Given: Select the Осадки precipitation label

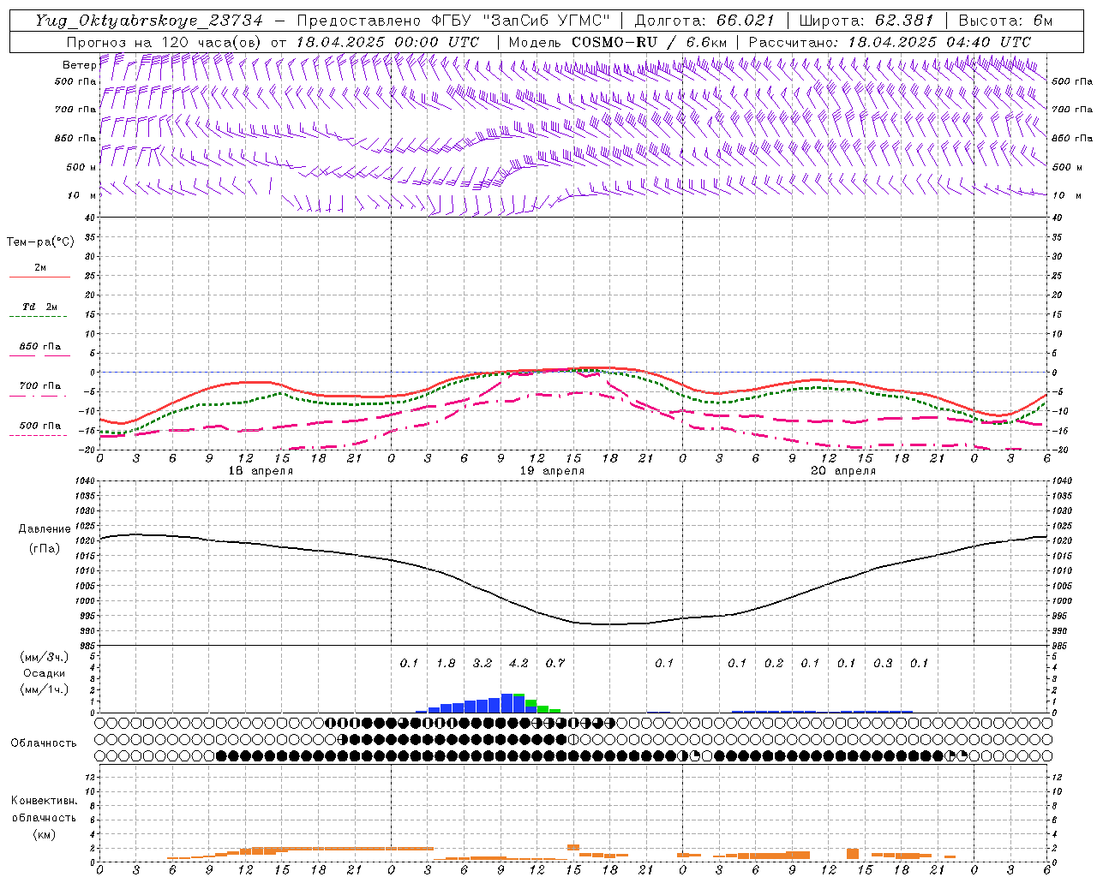Looking at the screenshot, I should pos(44,673).
